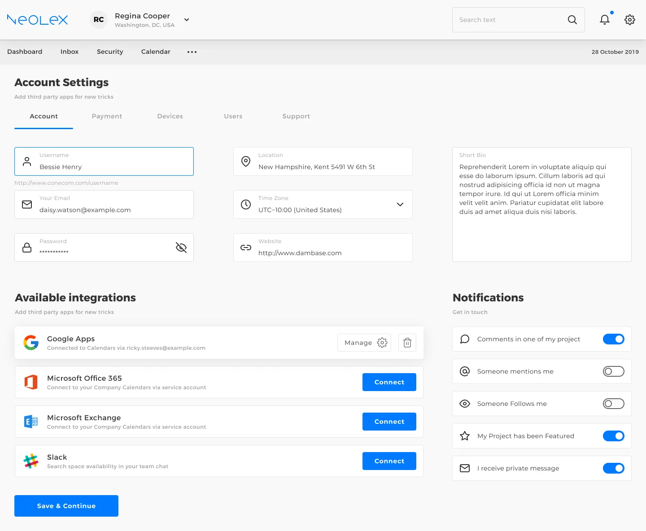Connect Microsoft Exchange integration

click(389, 422)
